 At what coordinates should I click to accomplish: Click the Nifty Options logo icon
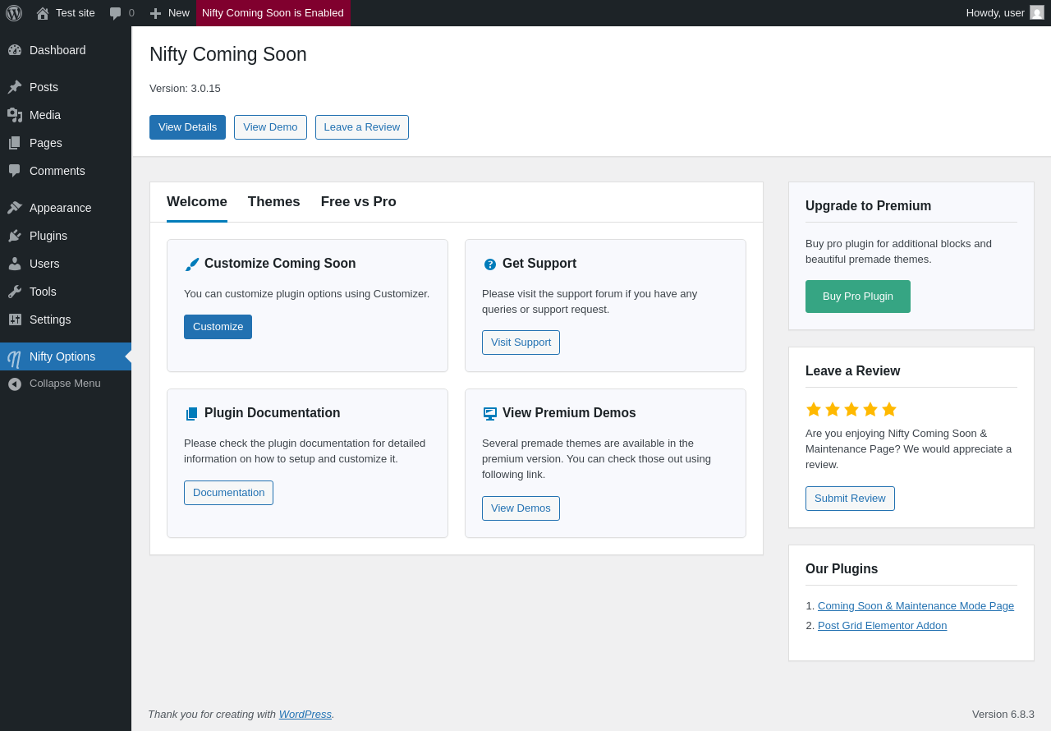(x=15, y=358)
